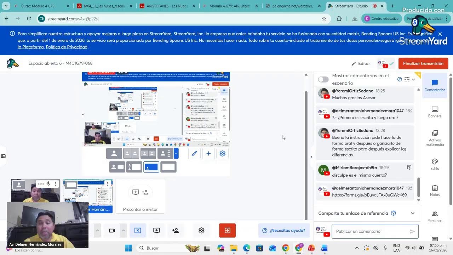Viewport: 453px width, 255px height.
Task: Select comment '¿Primero es escrito y luego oral?'
Action: (365, 114)
